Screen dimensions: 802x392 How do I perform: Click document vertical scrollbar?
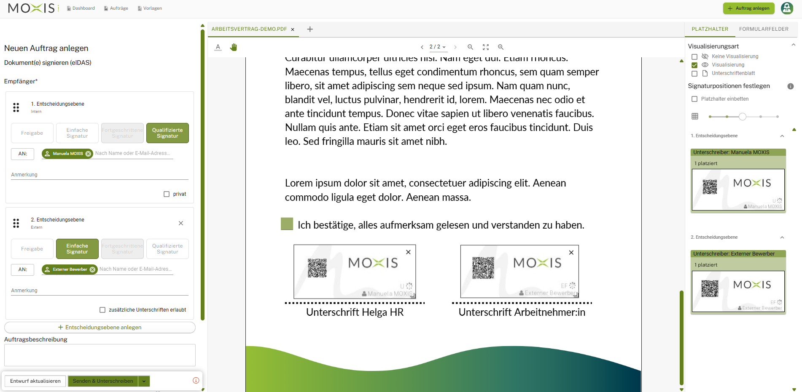tap(681, 338)
